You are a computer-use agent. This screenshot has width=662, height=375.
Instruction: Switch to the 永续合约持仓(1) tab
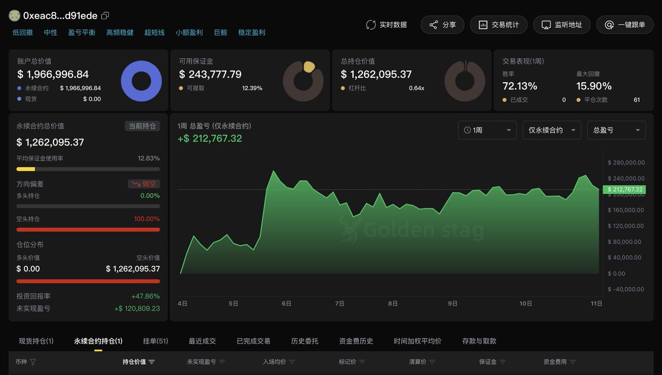click(98, 341)
